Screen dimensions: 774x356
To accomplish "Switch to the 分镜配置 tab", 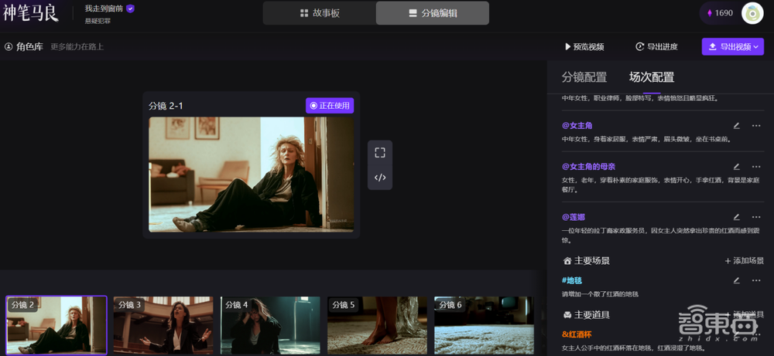I will click(x=584, y=77).
